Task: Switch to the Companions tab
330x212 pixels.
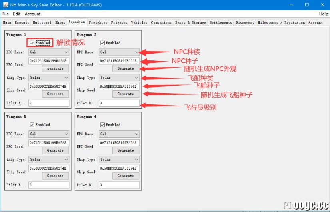Action: pyautogui.click(x=161, y=22)
